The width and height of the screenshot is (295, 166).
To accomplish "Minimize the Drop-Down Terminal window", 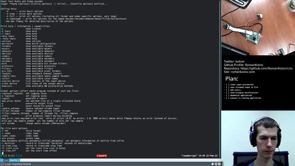I will click(212, 164).
